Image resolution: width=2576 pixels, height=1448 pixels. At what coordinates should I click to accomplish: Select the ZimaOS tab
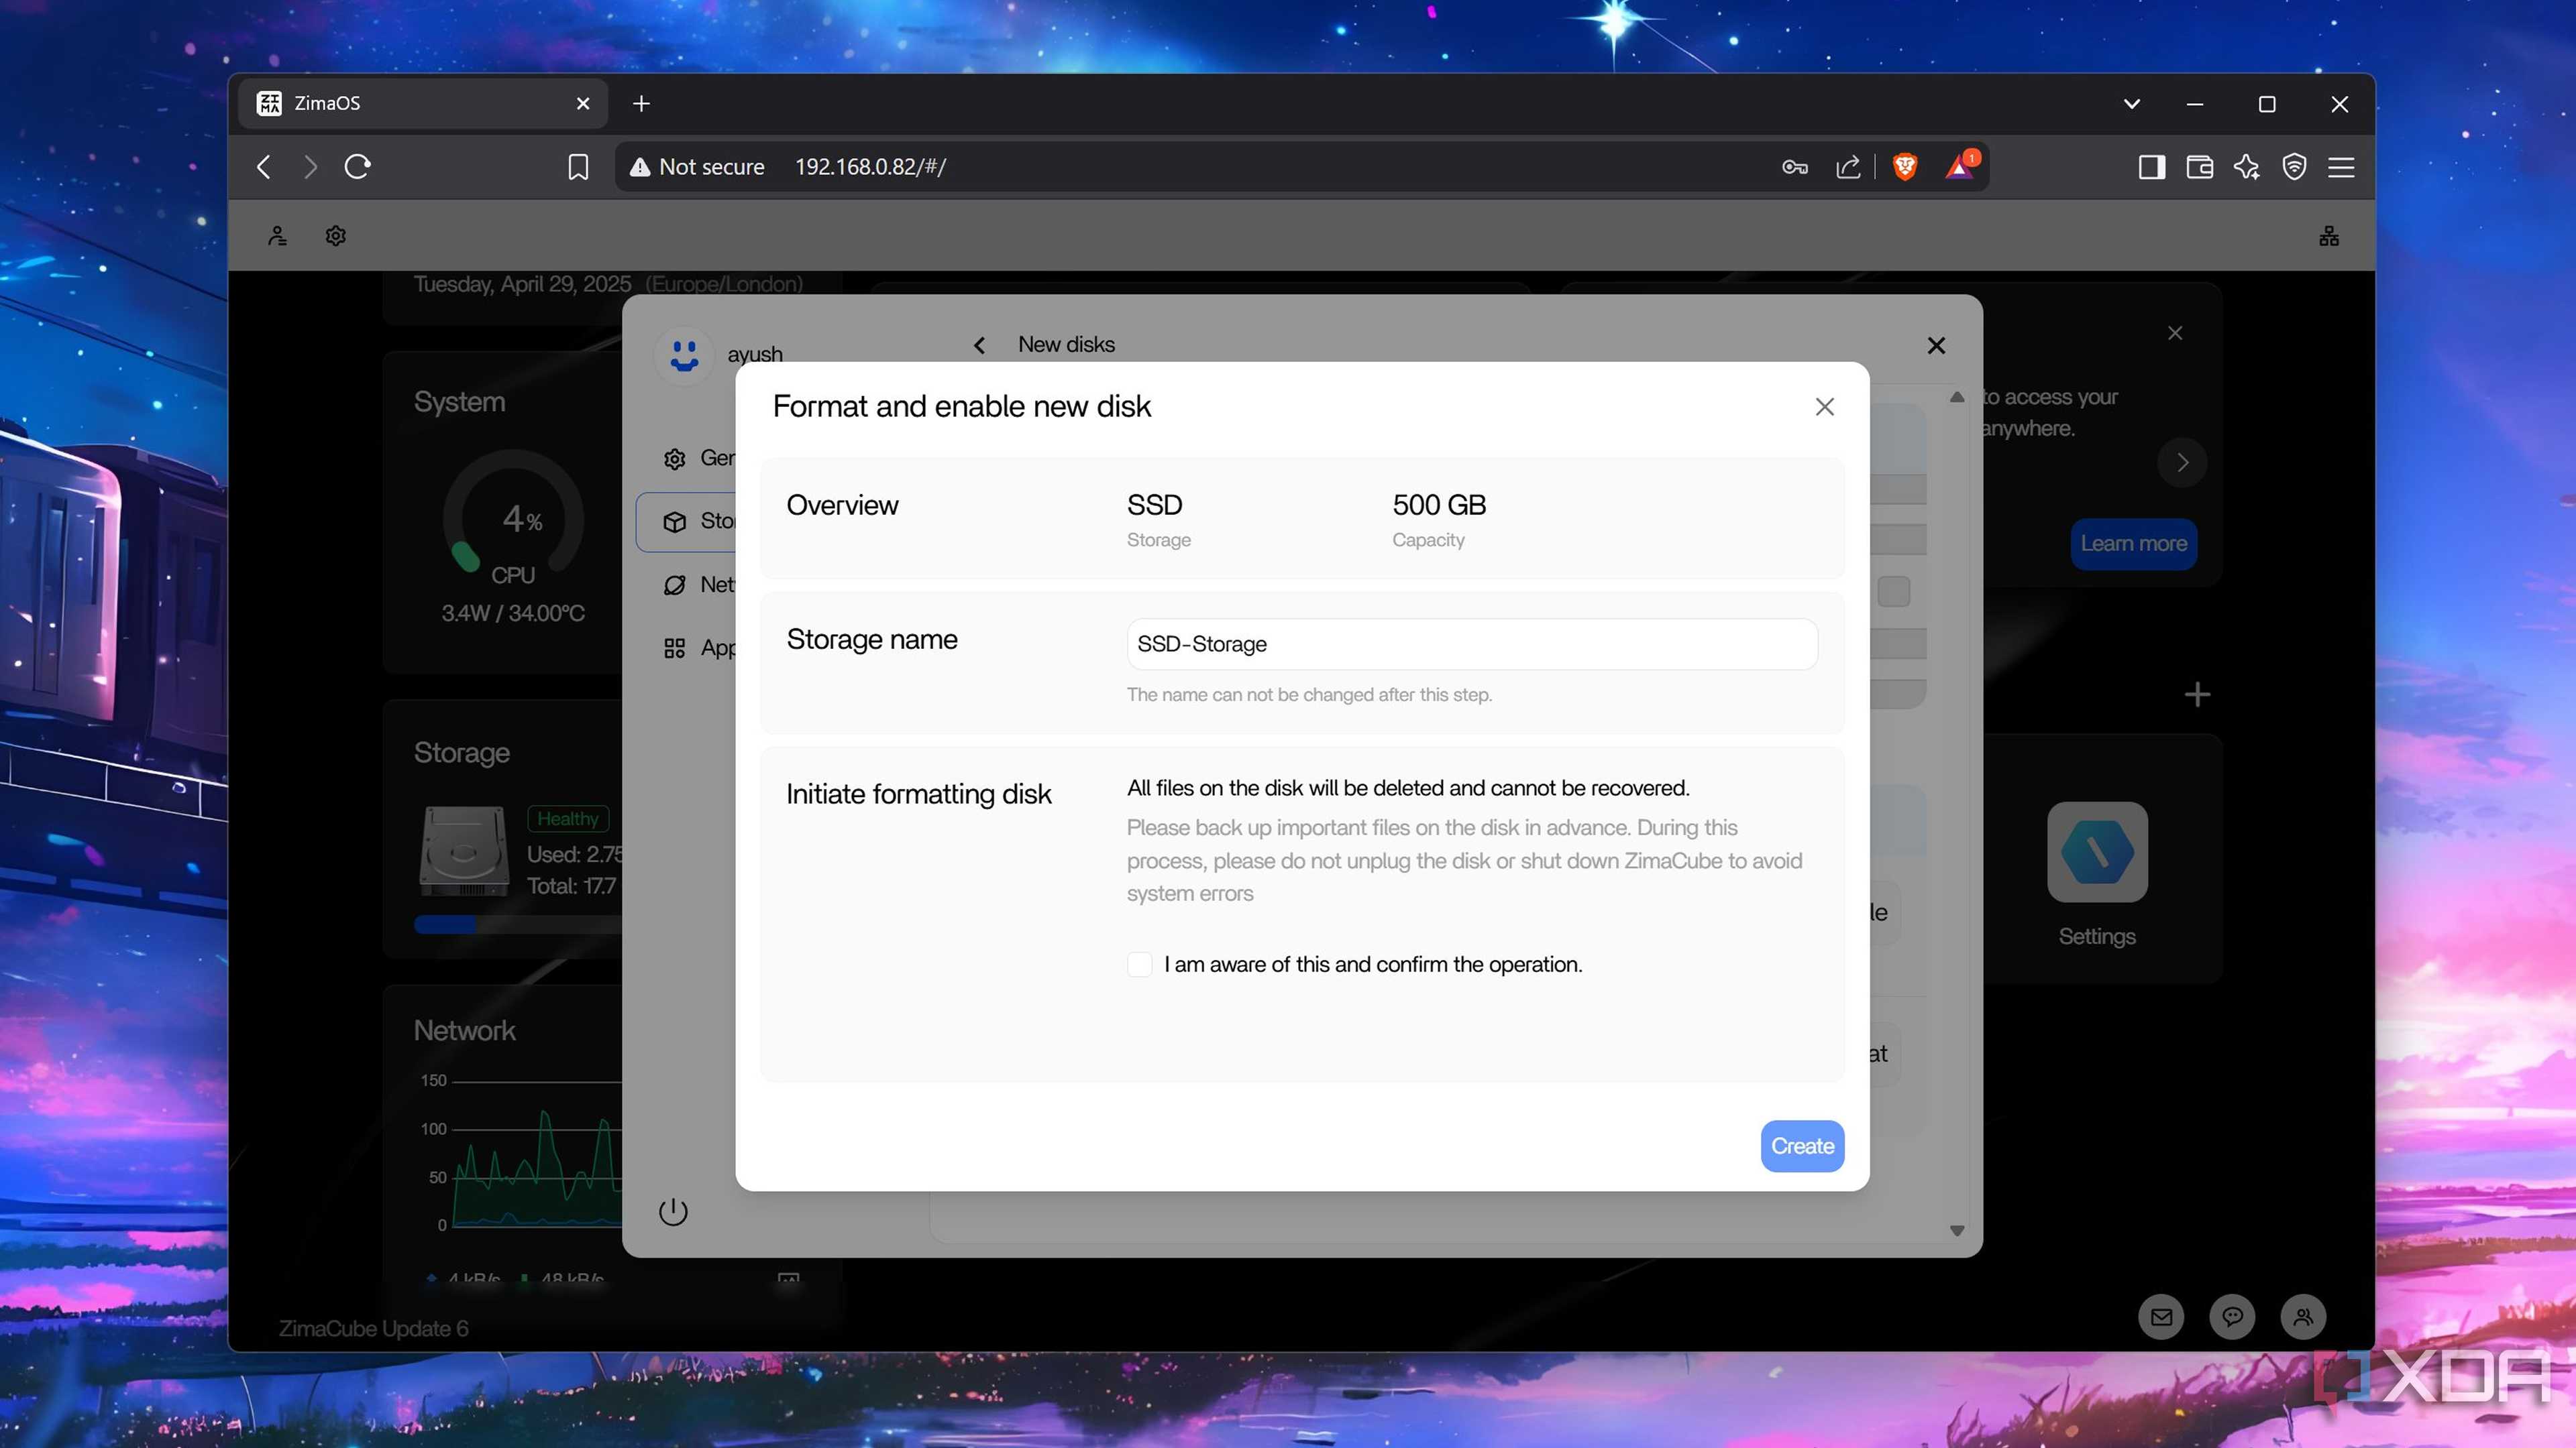(423, 104)
